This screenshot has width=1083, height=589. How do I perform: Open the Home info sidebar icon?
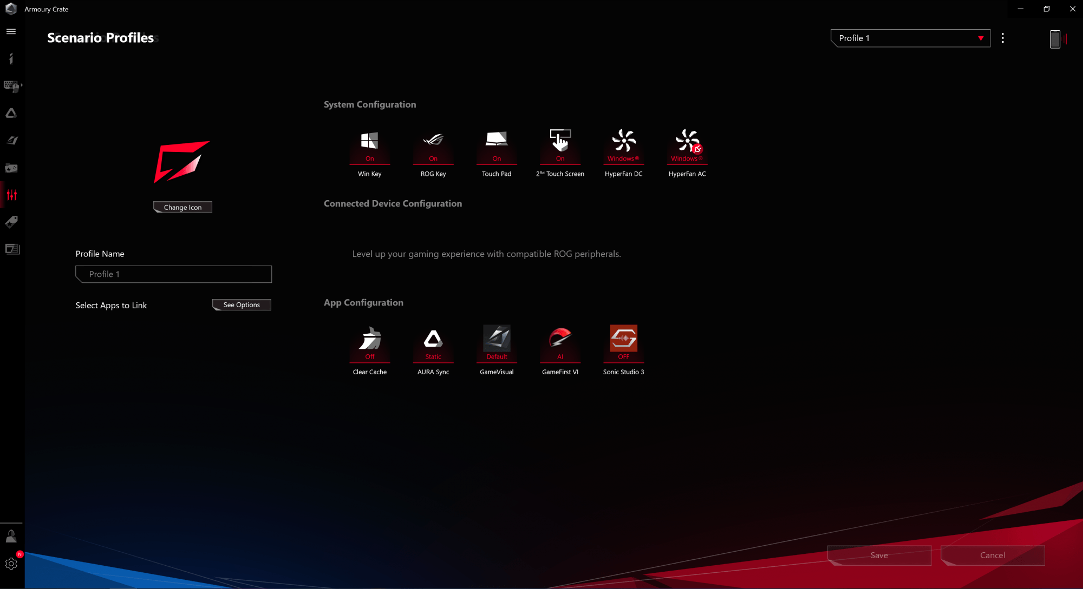(11, 58)
